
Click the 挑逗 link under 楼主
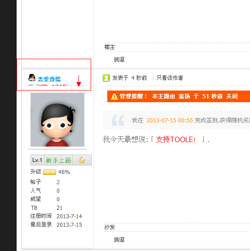pos(119,60)
